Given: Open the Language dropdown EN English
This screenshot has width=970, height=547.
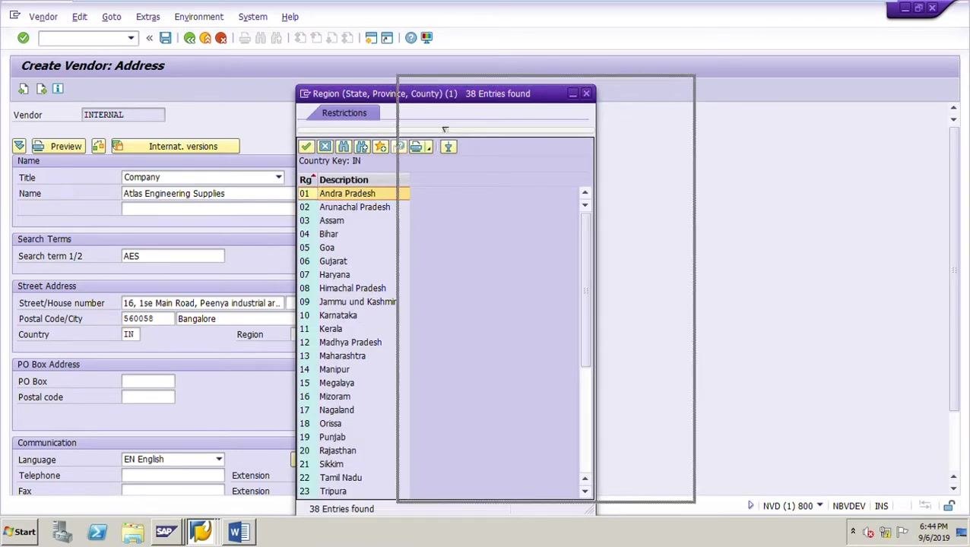Looking at the screenshot, I should tap(219, 459).
